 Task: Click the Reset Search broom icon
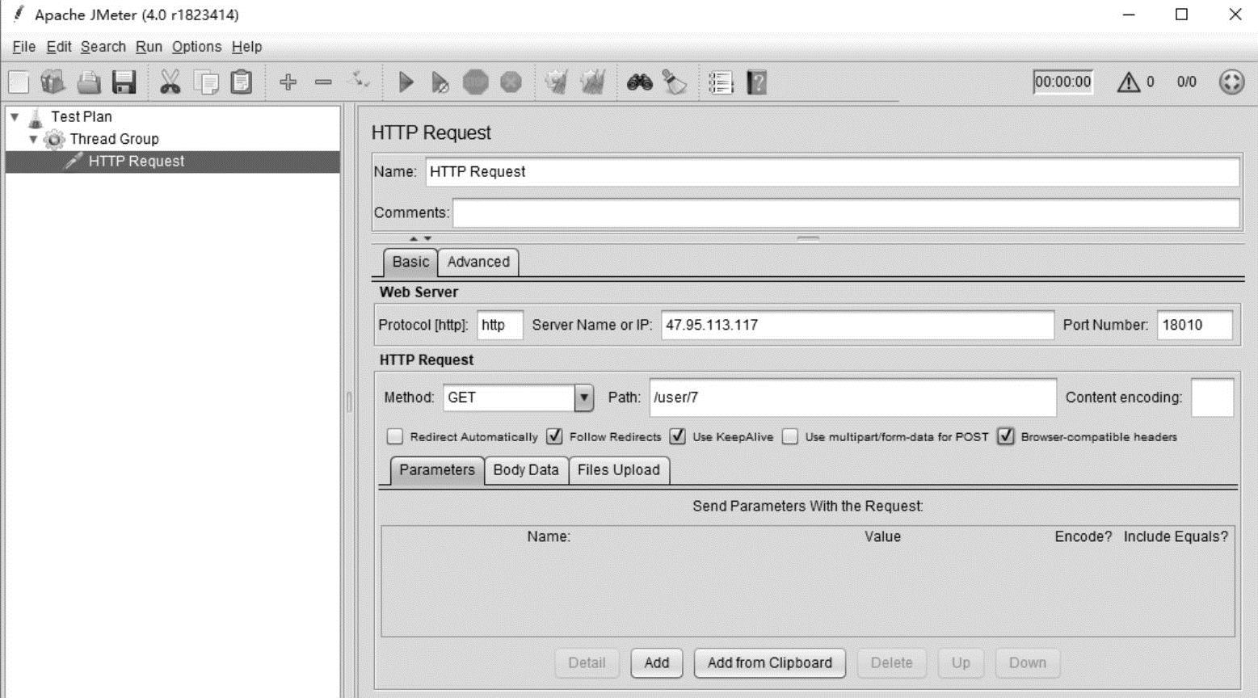(x=675, y=82)
